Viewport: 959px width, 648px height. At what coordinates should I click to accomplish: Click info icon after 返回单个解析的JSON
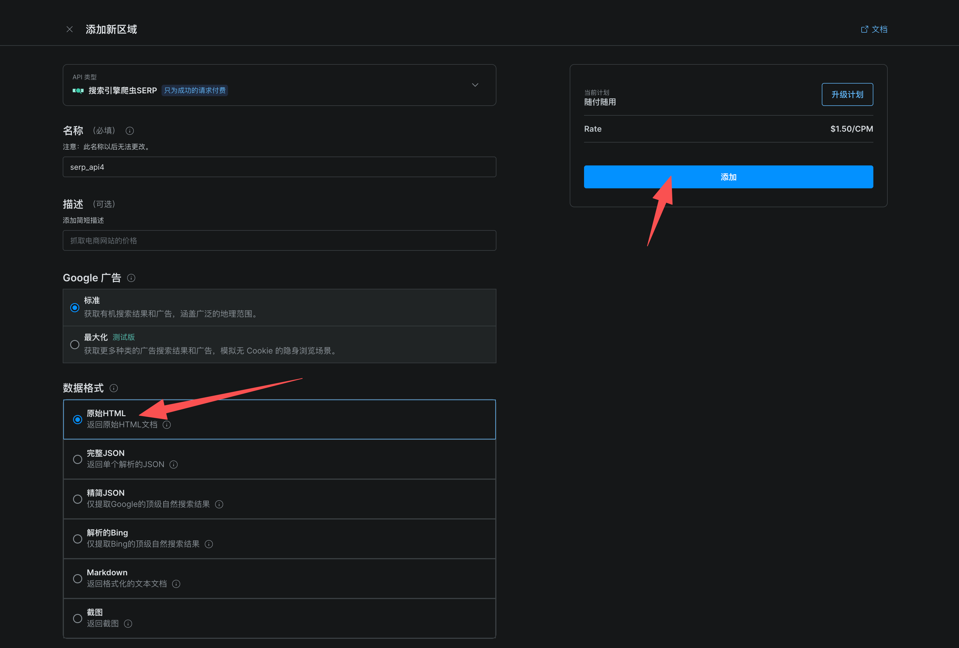174,465
